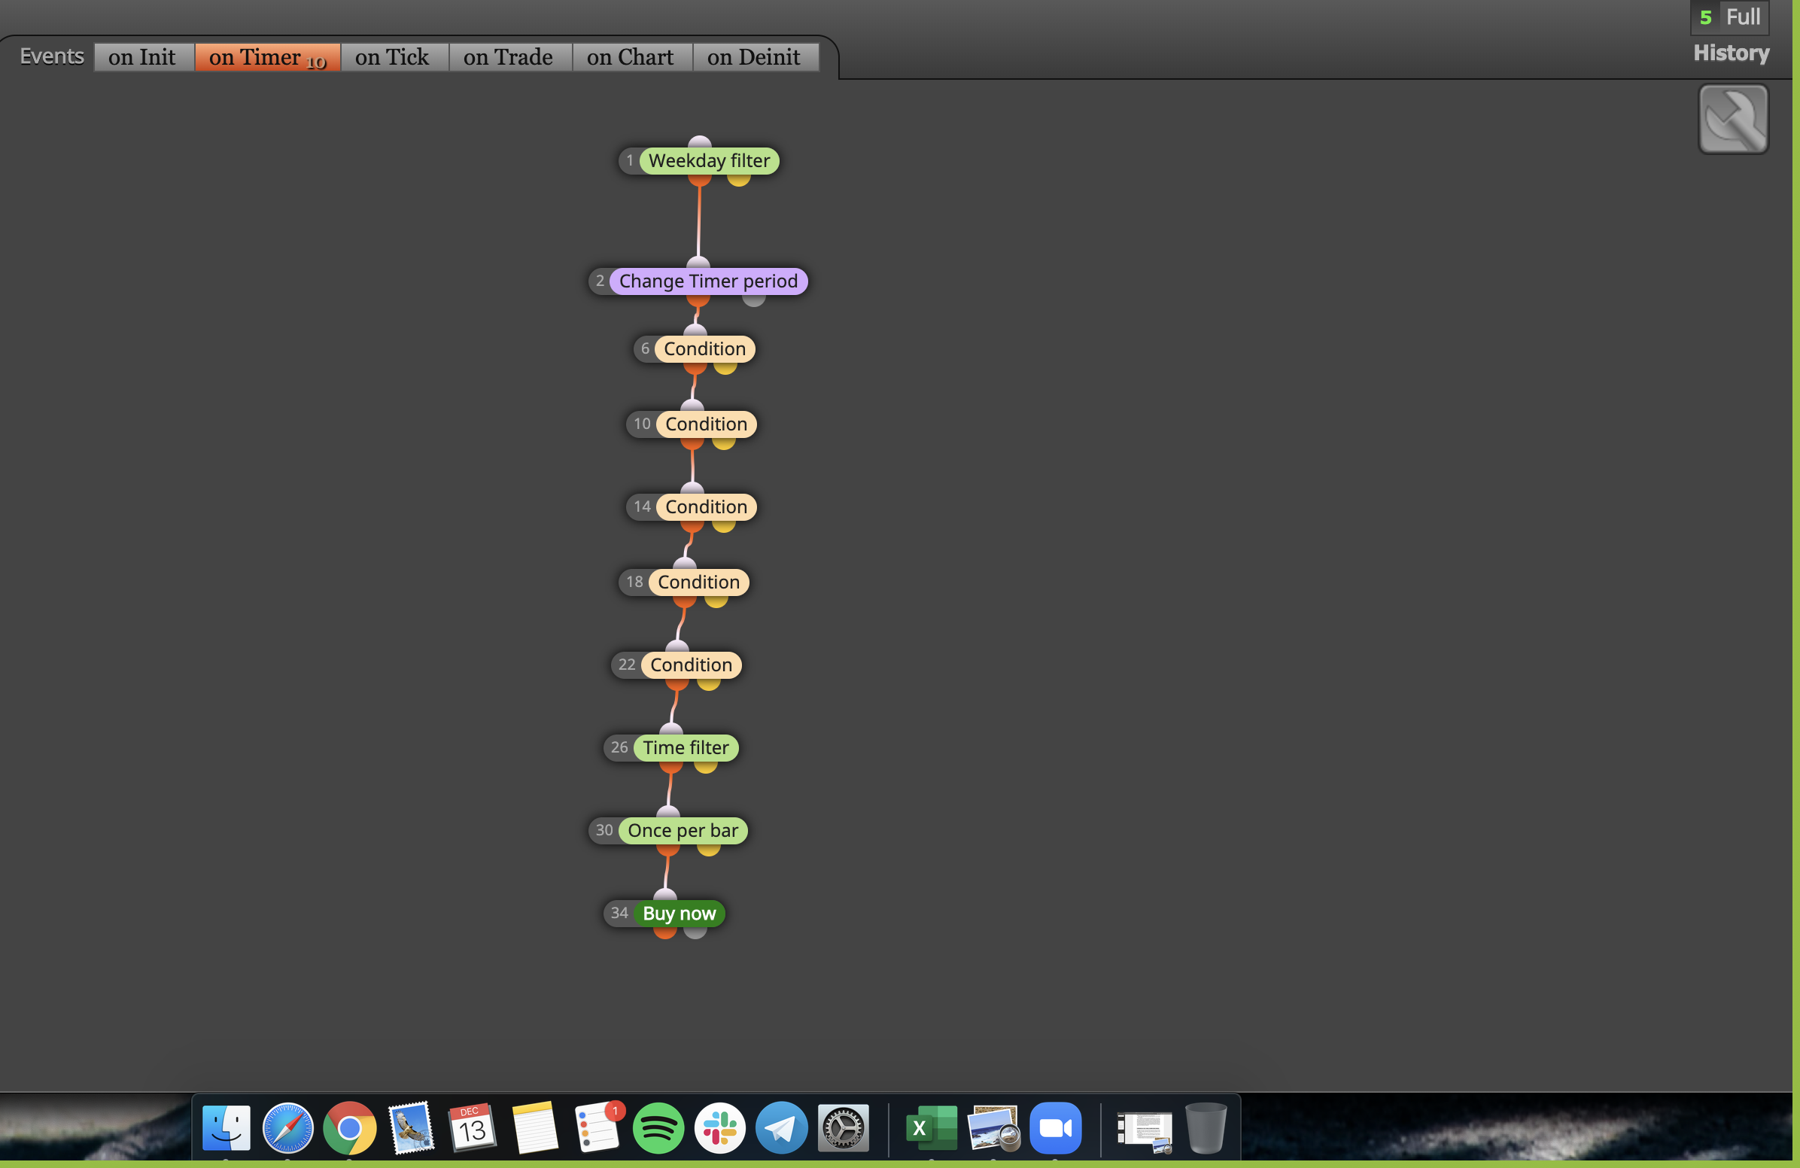Open Telegram from the dock
This screenshot has height=1168, width=1800.
click(781, 1128)
